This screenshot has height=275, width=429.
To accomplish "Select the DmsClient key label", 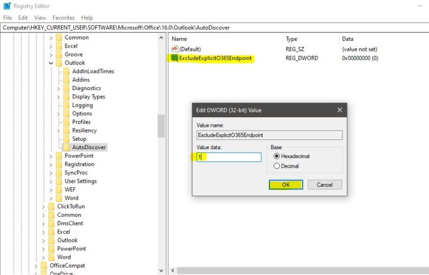I will [x=70, y=224].
